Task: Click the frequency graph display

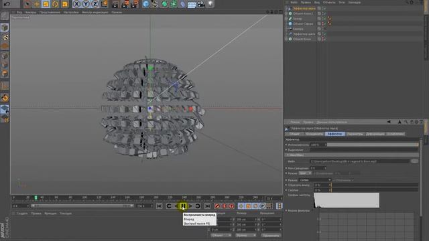Action: pos(347,200)
